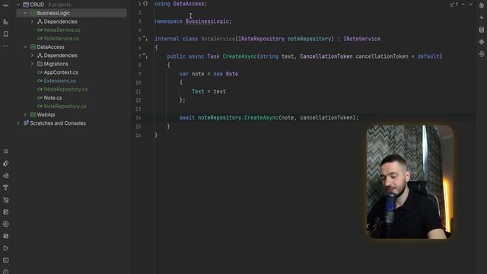Open INoteRepository.cs file

pos(65,89)
